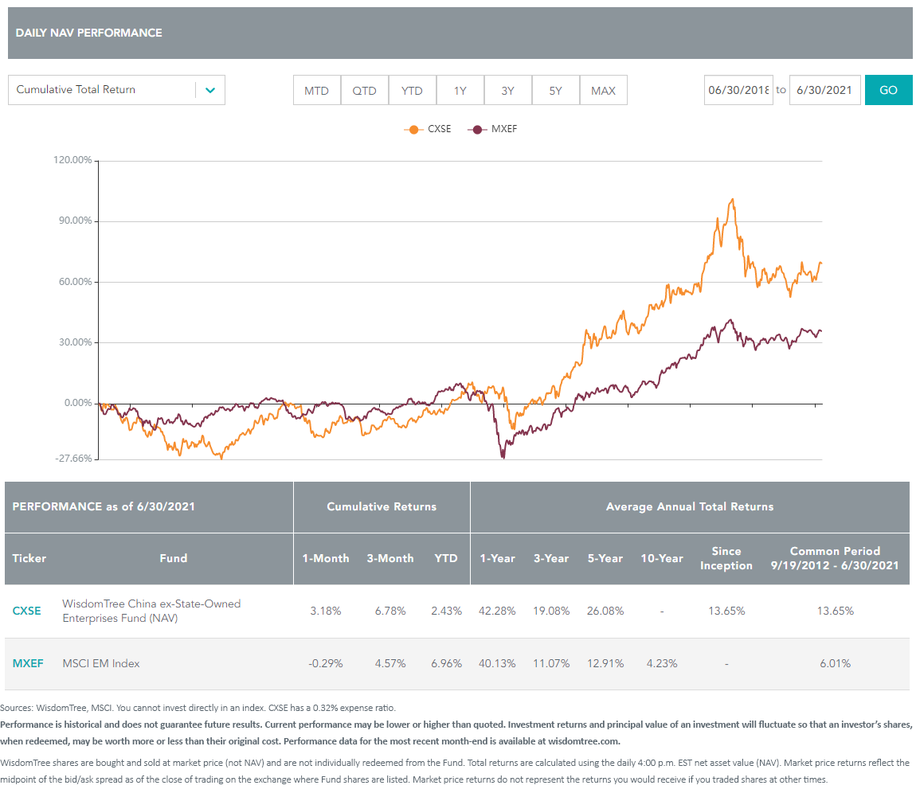916x793 pixels.
Task: Click the MSCI EM Index fund name
Action: tap(101, 663)
